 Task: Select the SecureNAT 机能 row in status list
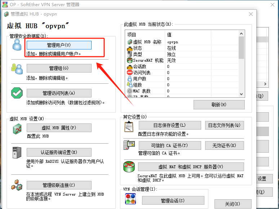tap(148, 60)
